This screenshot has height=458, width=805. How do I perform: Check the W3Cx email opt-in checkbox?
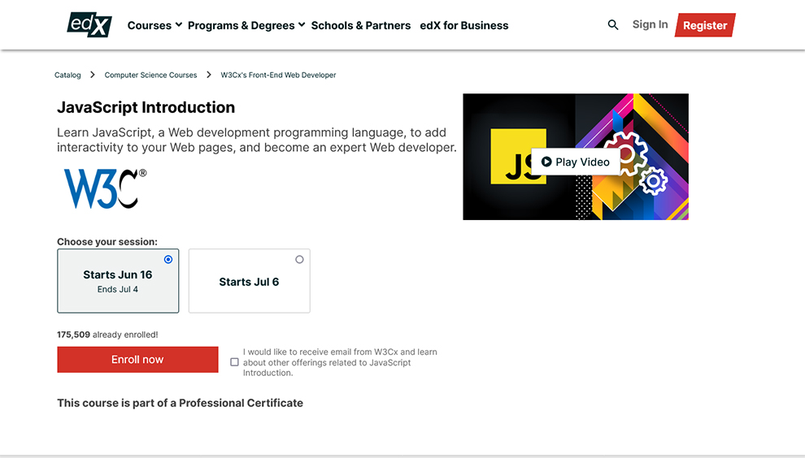[235, 362]
